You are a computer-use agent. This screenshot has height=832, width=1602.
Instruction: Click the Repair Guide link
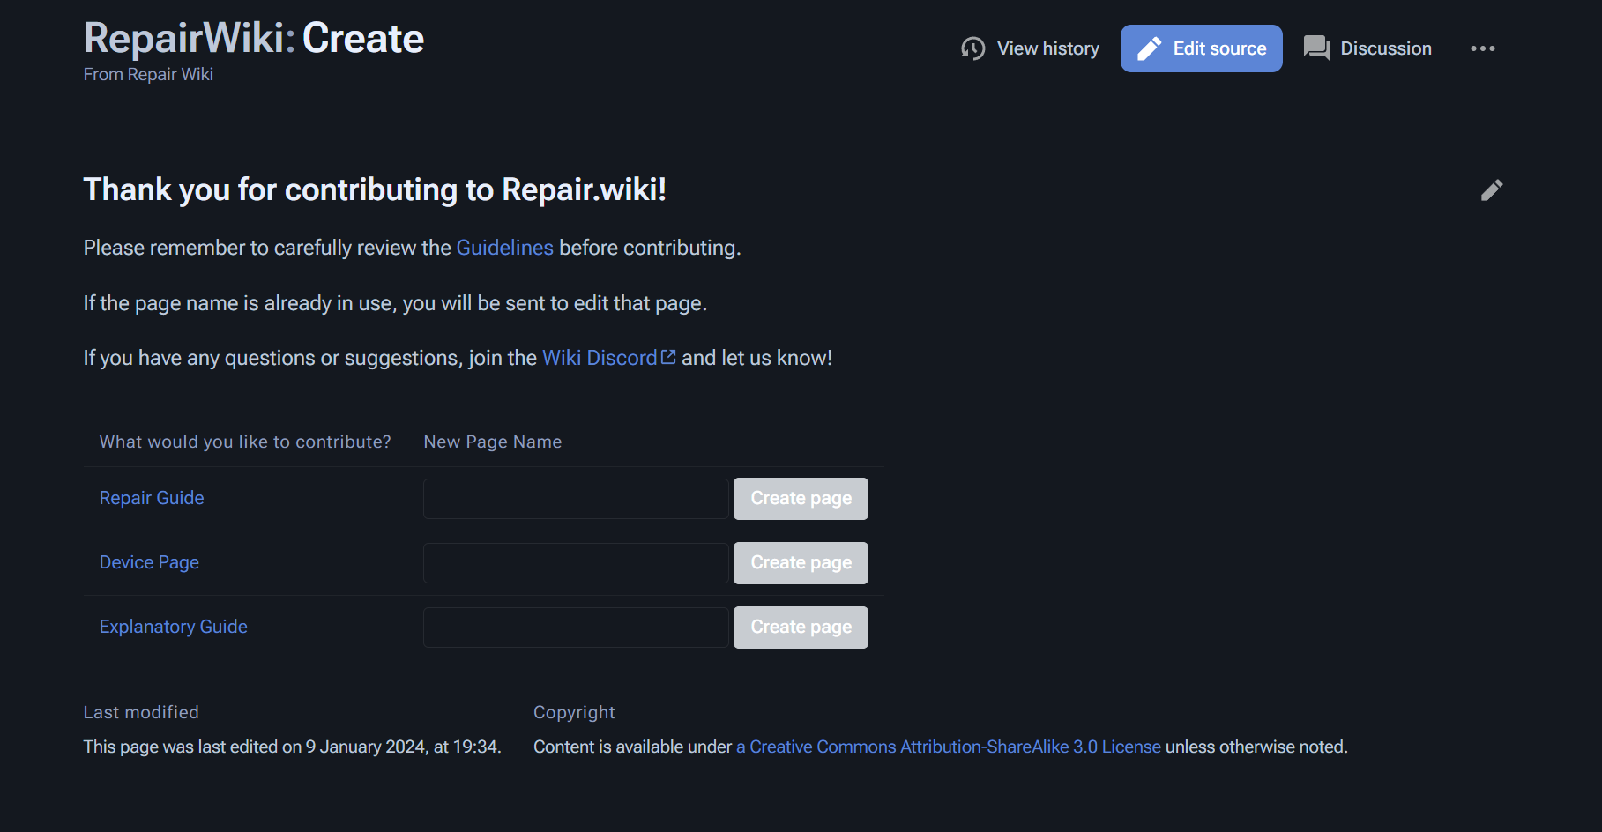[152, 498]
